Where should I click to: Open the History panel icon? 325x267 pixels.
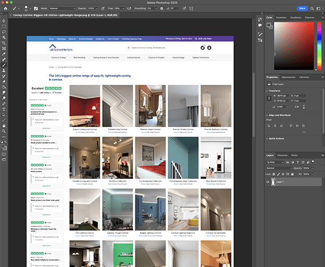[x=260, y=19]
